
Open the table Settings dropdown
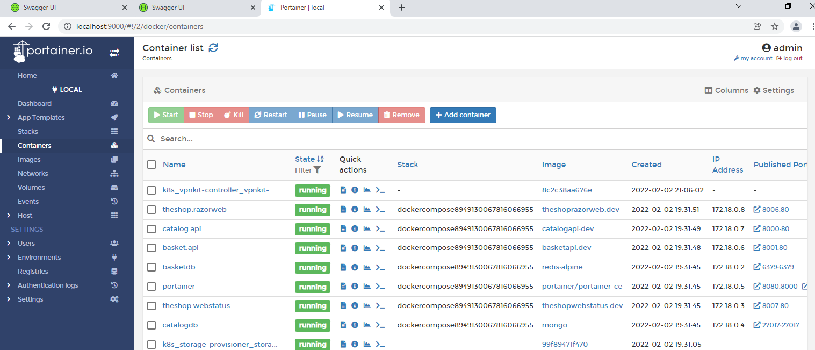tap(774, 90)
